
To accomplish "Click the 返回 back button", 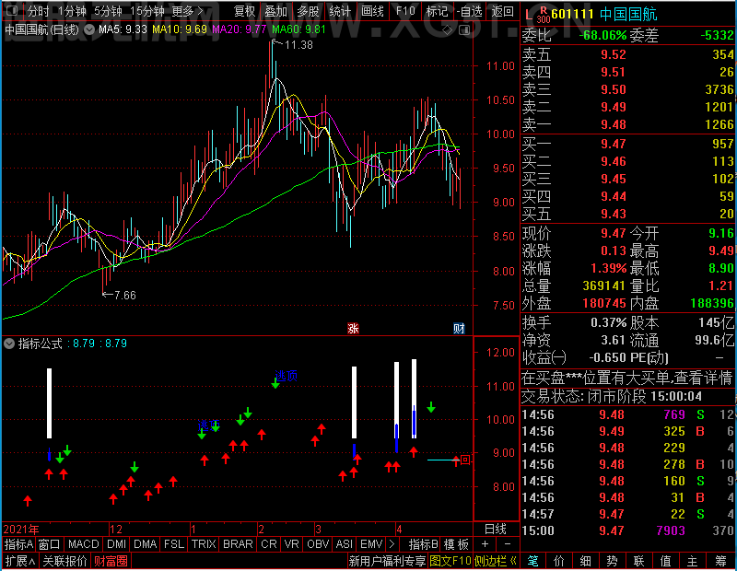I will coord(502,11).
